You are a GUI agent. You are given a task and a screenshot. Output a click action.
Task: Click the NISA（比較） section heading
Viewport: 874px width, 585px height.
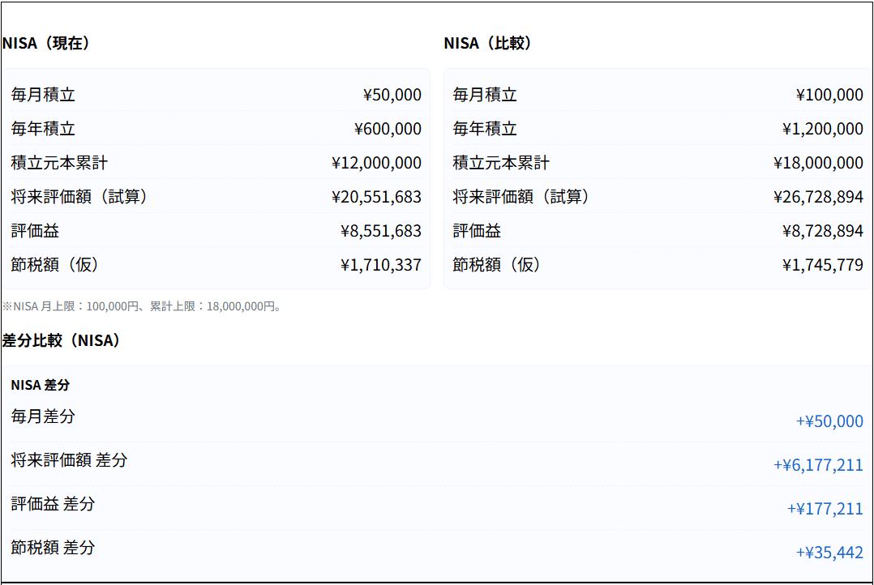click(x=488, y=44)
